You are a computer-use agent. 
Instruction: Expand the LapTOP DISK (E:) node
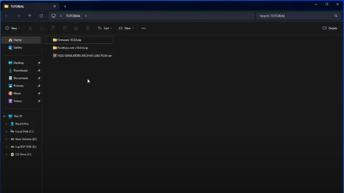(6, 147)
